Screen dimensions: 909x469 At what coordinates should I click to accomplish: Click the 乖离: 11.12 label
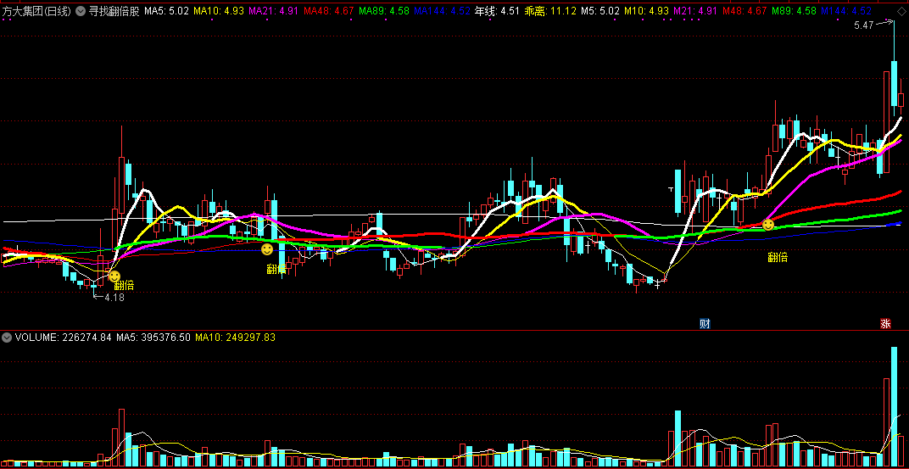pyautogui.click(x=549, y=10)
